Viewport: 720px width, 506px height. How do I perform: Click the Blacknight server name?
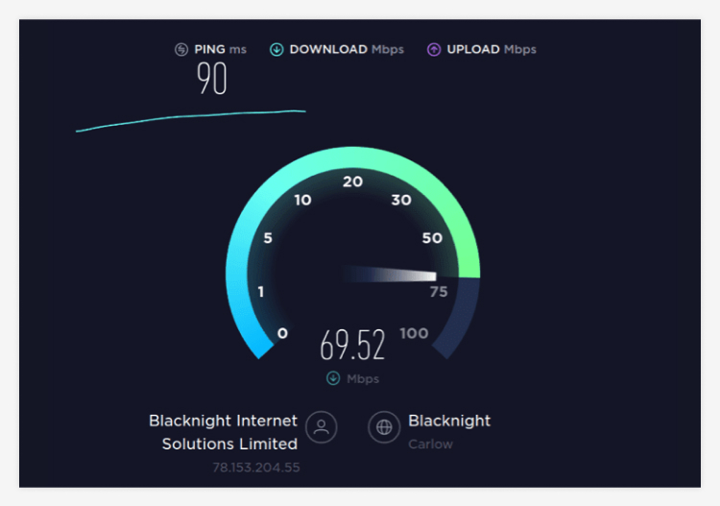tap(449, 421)
